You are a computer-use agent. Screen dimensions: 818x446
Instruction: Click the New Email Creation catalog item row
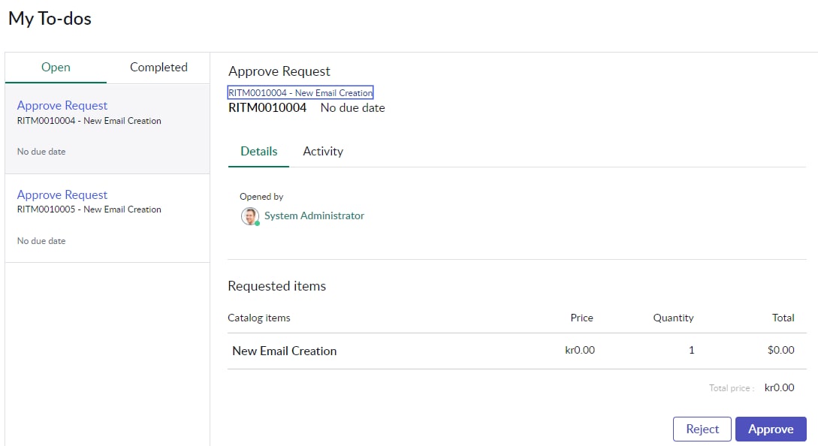[x=517, y=351]
